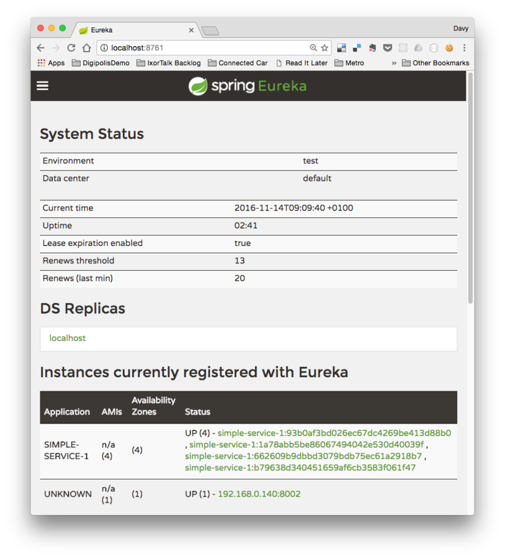Click the Renews threshold value 13
505x559 pixels.
(239, 261)
